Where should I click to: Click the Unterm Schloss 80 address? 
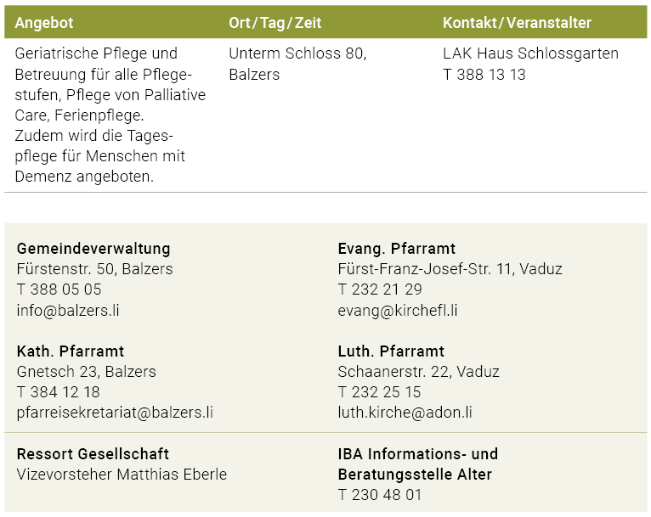pyautogui.click(x=297, y=53)
